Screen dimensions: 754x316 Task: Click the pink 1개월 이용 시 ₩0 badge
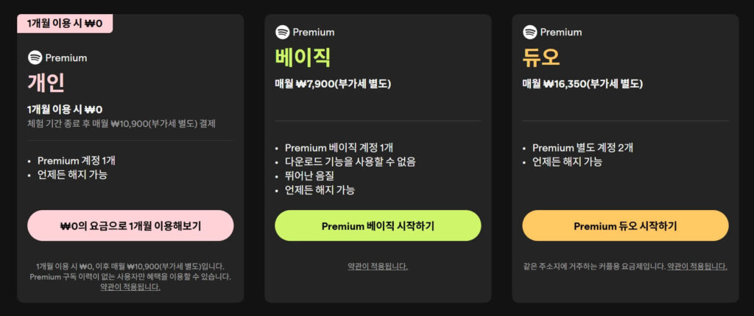click(65, 24)
